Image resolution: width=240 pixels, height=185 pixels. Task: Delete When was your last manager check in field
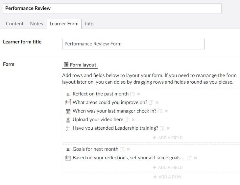(166, 111)
